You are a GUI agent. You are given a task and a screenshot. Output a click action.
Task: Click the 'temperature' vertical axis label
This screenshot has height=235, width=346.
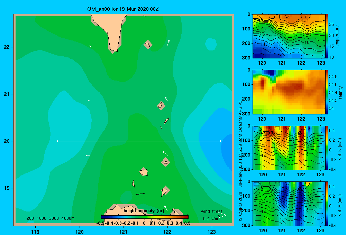pos(337,36)
